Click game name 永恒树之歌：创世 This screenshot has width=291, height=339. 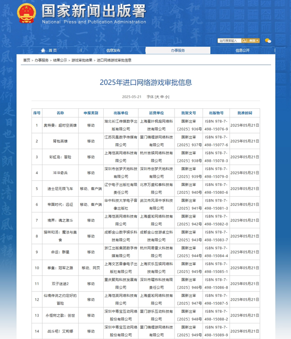click(x=60, y=315)
